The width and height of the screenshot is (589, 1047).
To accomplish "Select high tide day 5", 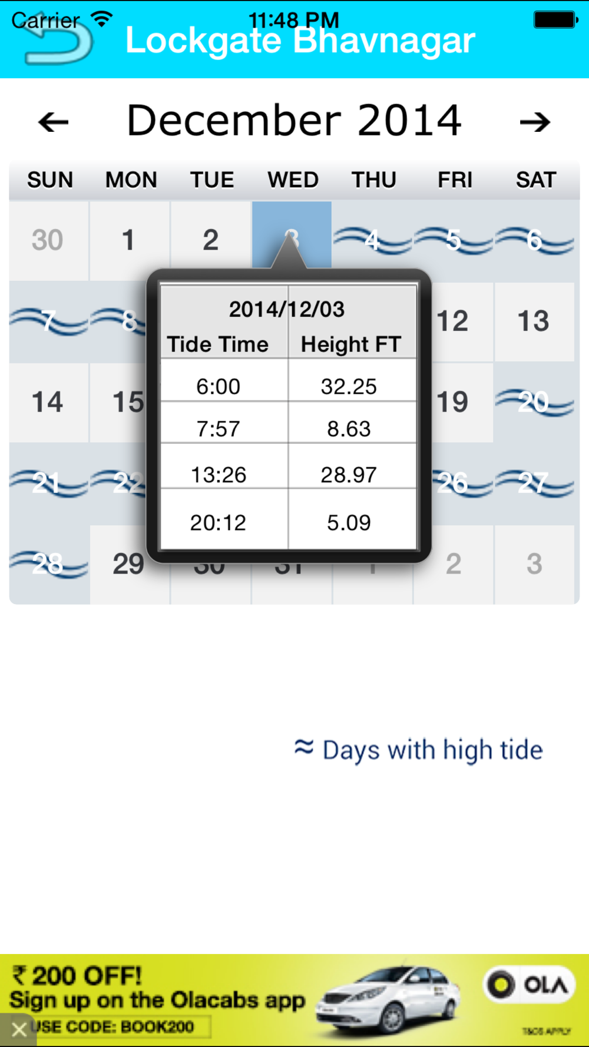I will (x=454, y=240).
